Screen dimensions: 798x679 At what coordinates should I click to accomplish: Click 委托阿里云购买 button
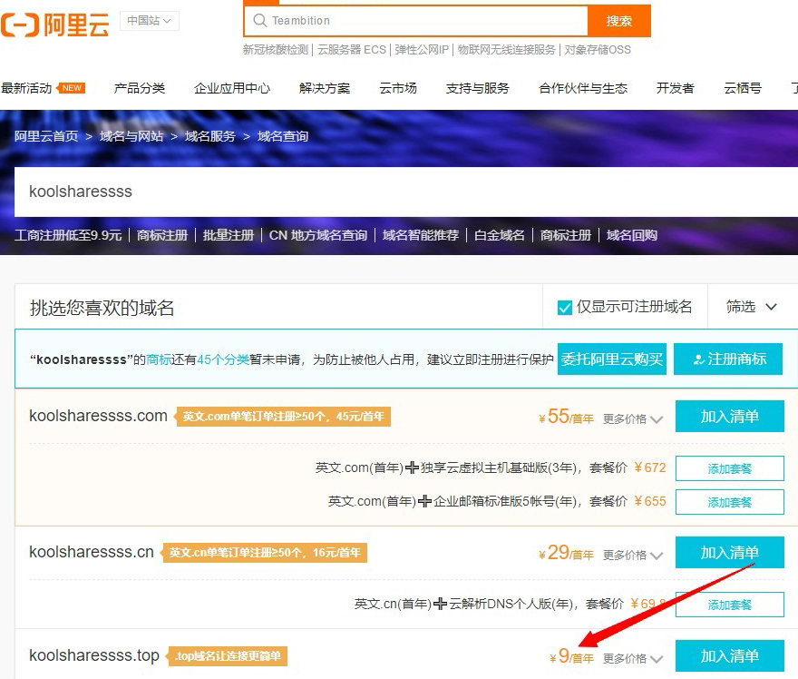coord(612,359)
